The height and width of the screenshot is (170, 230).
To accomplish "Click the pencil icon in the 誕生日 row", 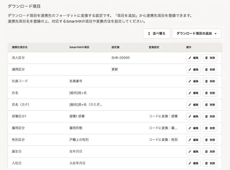I will (189, 151).
